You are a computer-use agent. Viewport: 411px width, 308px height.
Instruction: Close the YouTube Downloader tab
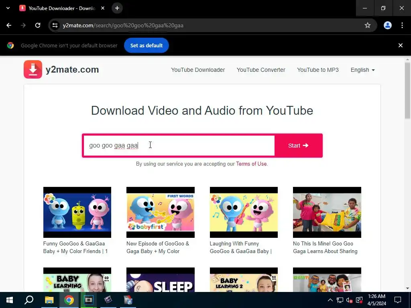click(x=103, y=8)
